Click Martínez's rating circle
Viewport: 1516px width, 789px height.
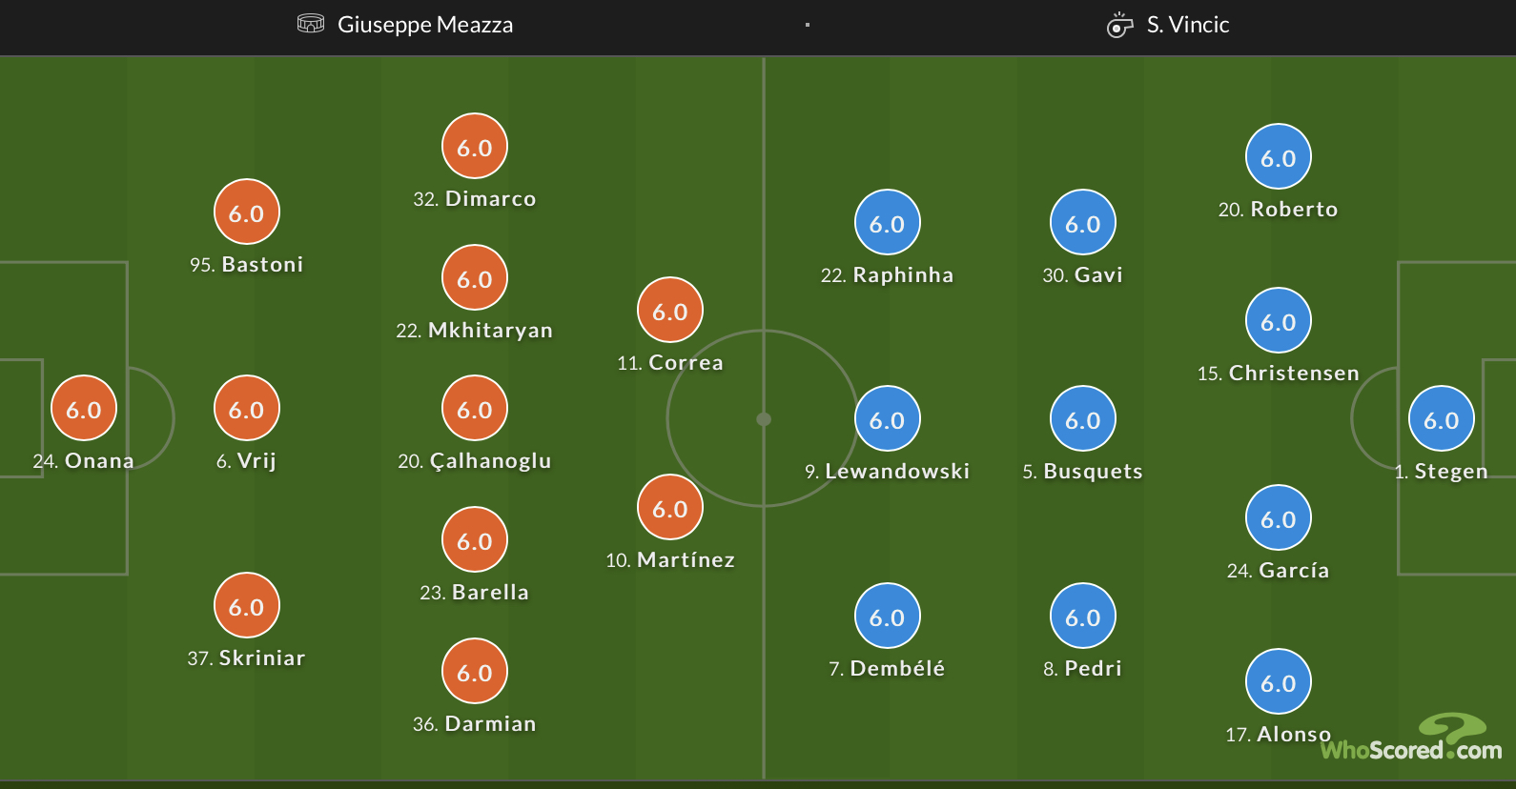point(669,508)
